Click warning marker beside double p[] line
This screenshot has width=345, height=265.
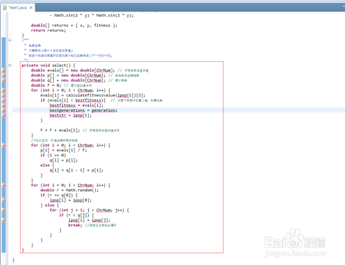tap(4, 75)
